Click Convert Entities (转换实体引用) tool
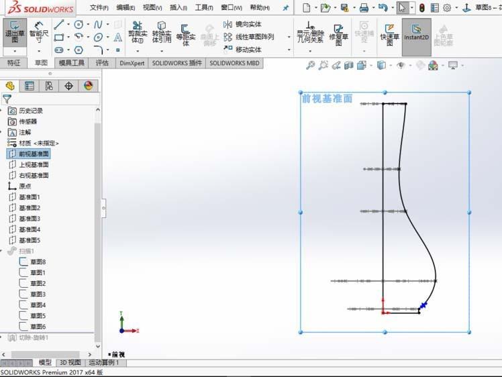Image resolution: width=502 pixels, height=377 pixels. point(162,32)
